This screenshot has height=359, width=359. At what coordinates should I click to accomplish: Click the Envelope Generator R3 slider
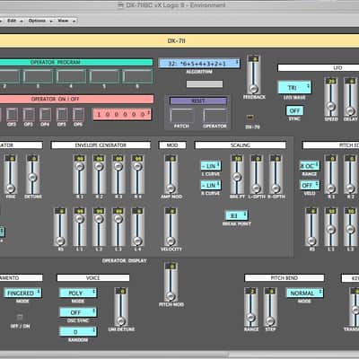coord(118,174)
